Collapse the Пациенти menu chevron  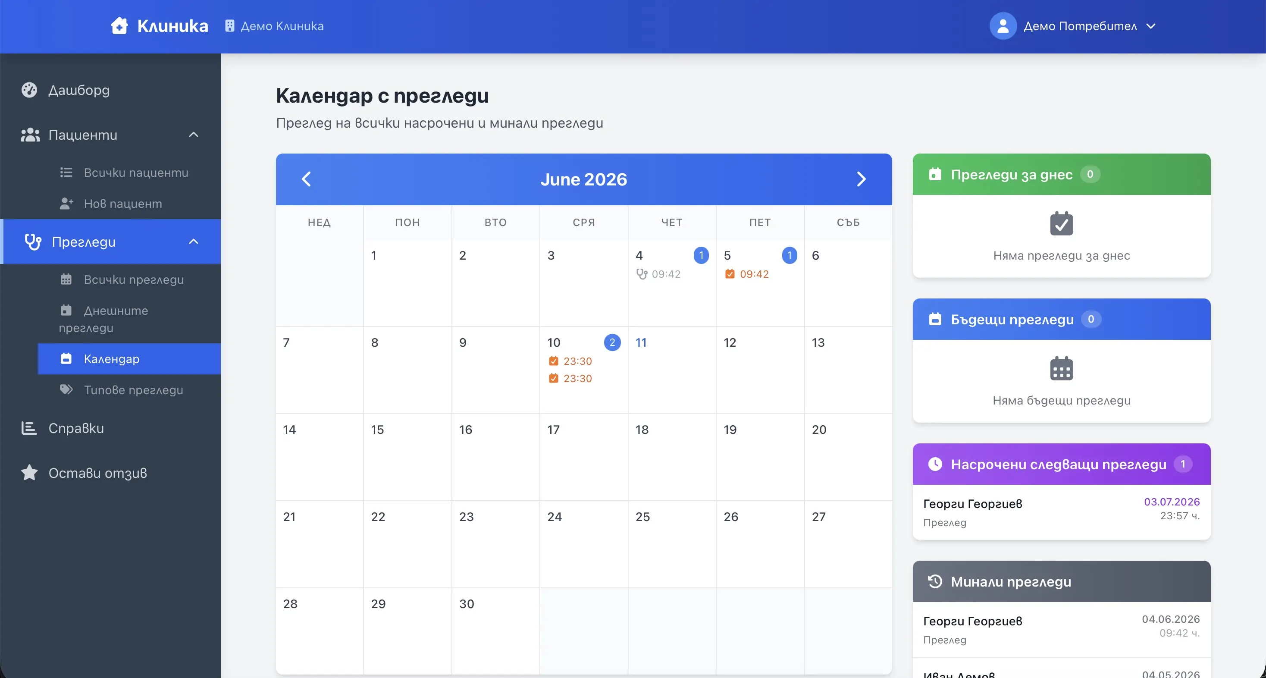pos(194,135)
